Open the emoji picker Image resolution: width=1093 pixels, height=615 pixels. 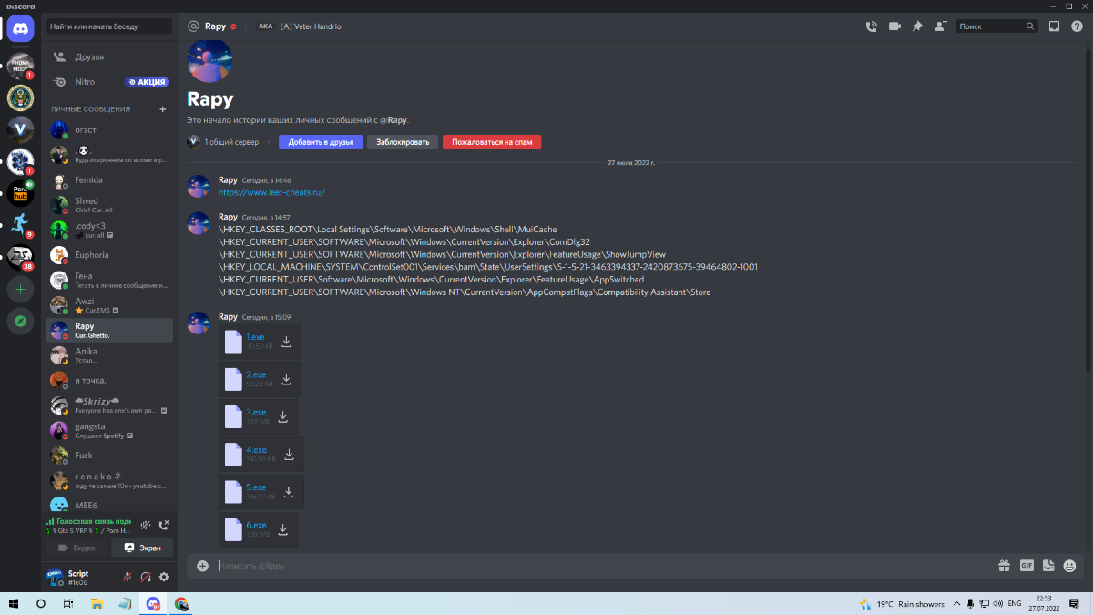point(1070,566)
